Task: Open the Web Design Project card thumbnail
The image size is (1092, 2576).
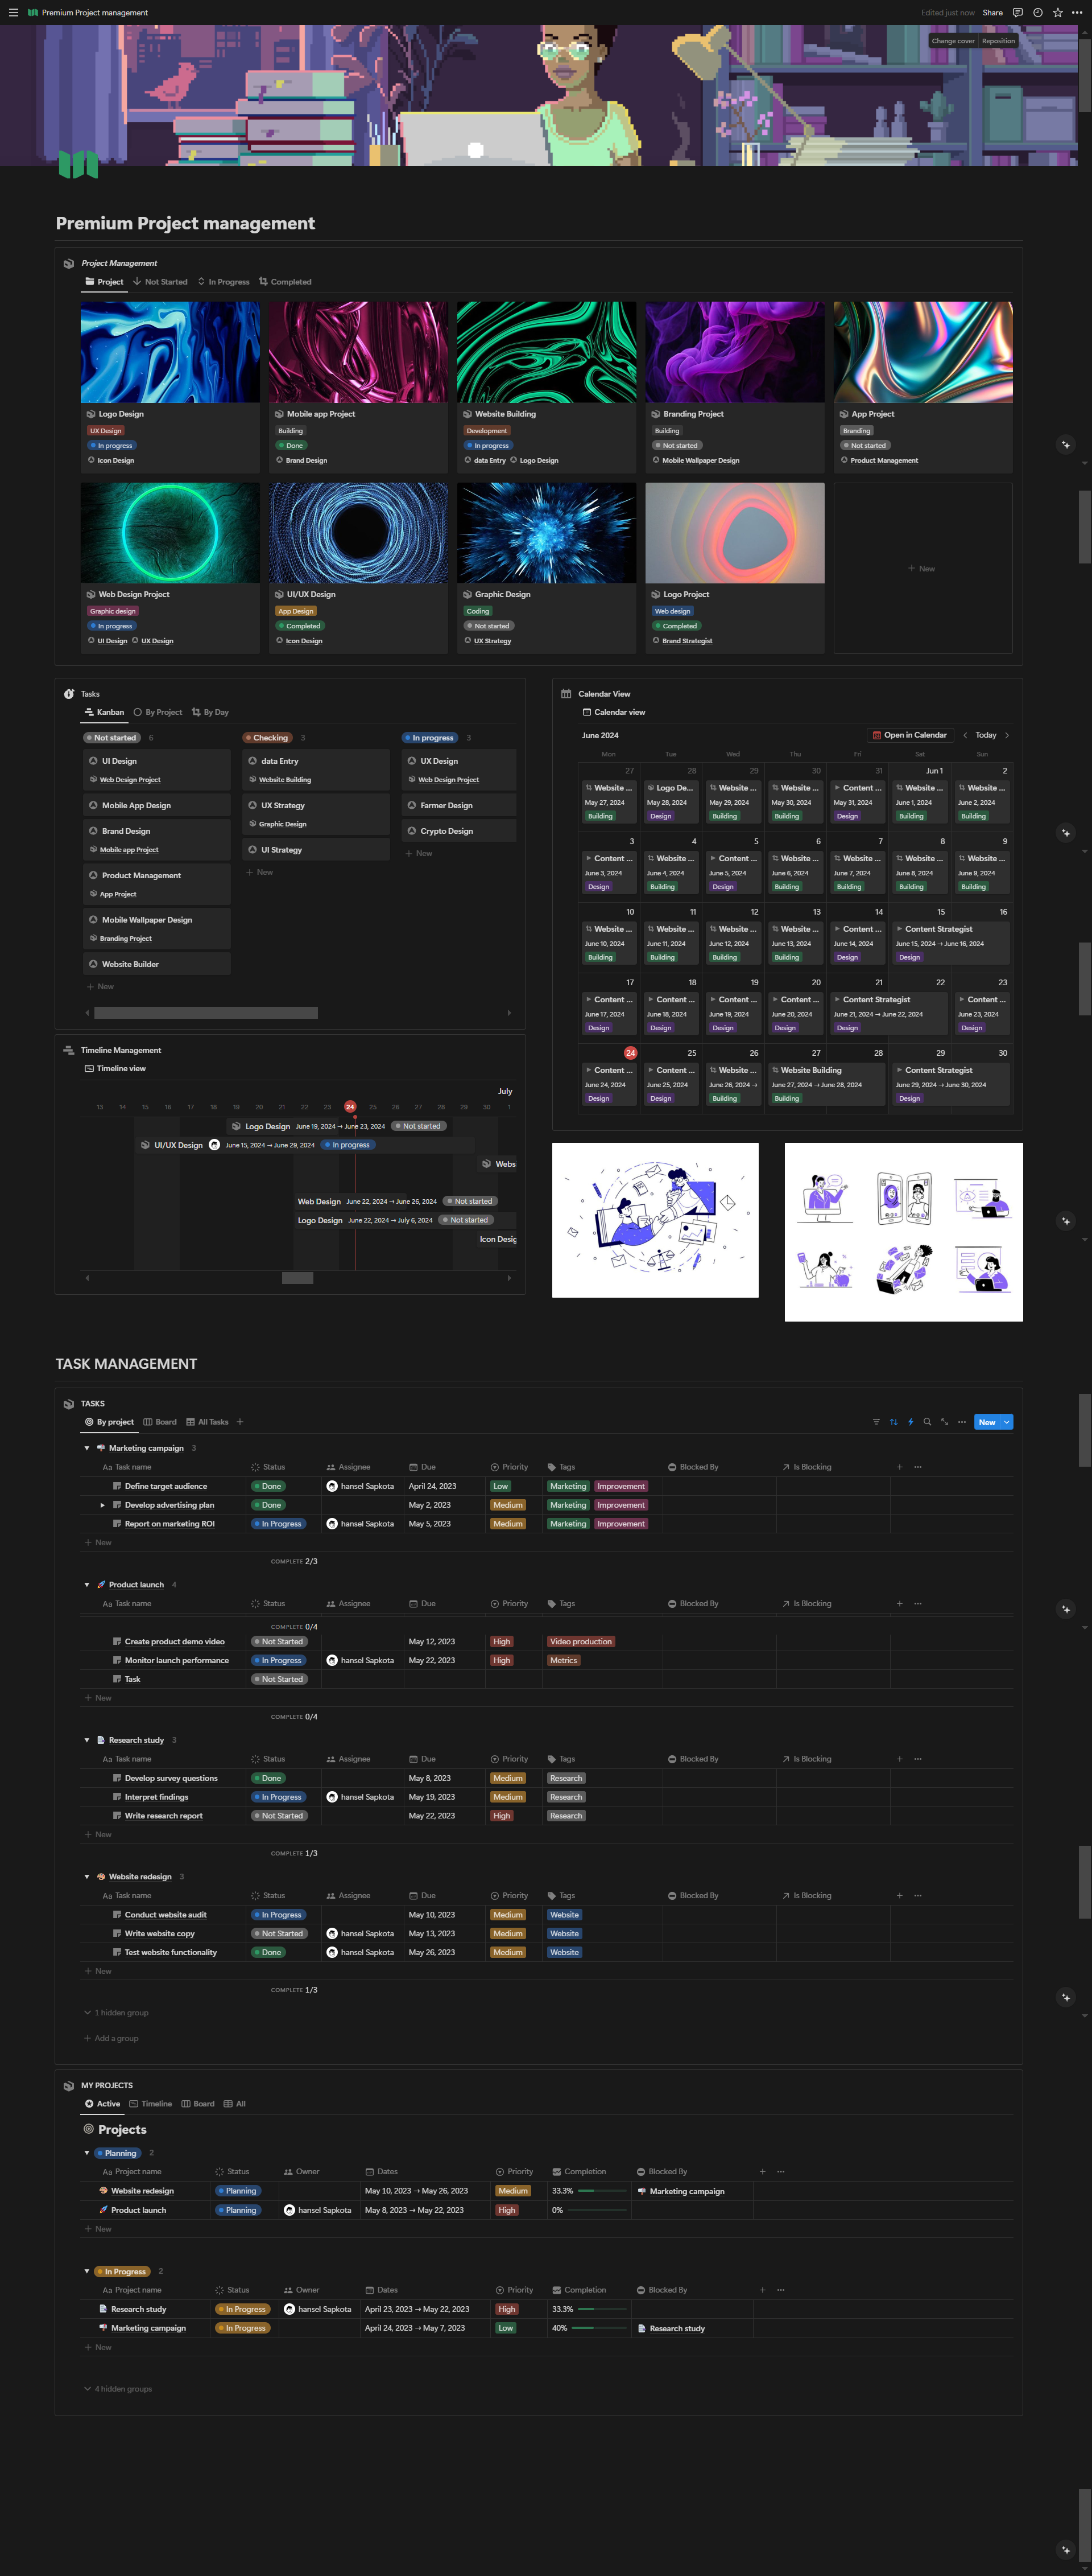Action: click(170, 533)
